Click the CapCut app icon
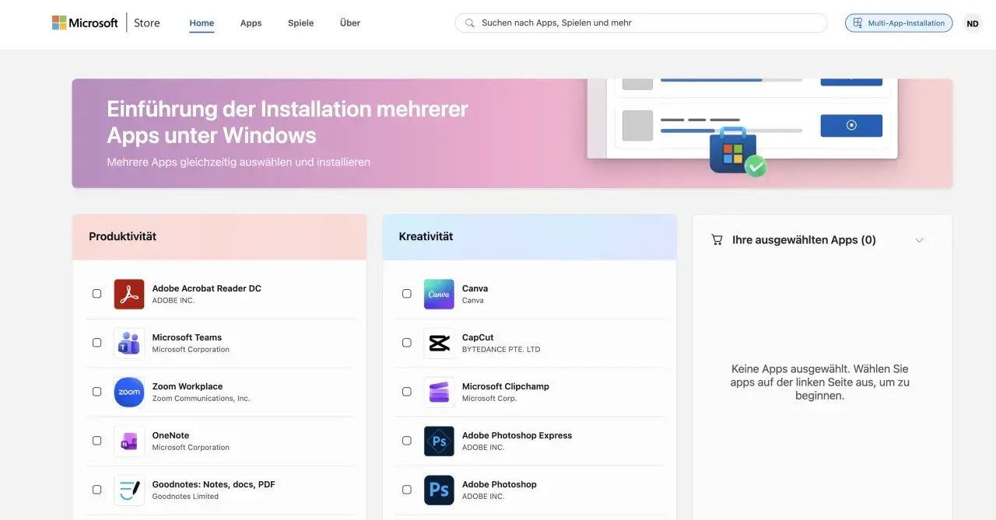The width and height of the screenshot is (996, 520). pos(439,343)
